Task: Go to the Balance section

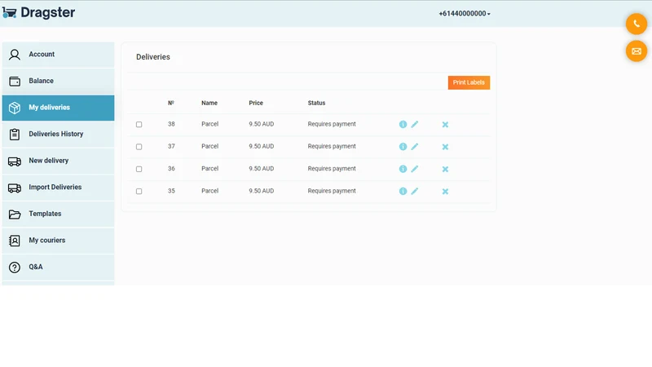Action: coord(58,81)
